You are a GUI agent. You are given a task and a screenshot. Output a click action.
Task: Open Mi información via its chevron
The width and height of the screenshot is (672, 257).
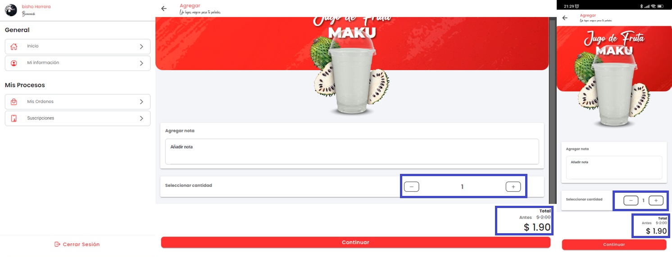click(141, 63)
